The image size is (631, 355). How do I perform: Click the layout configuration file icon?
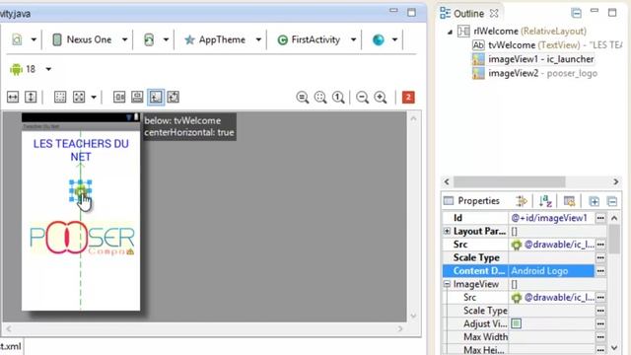[17, 39]
